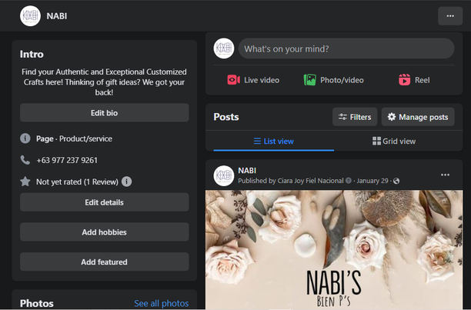This screenshot has width=471, height=310.
Task: Switch to List view tab
Action: click(274, 142)
